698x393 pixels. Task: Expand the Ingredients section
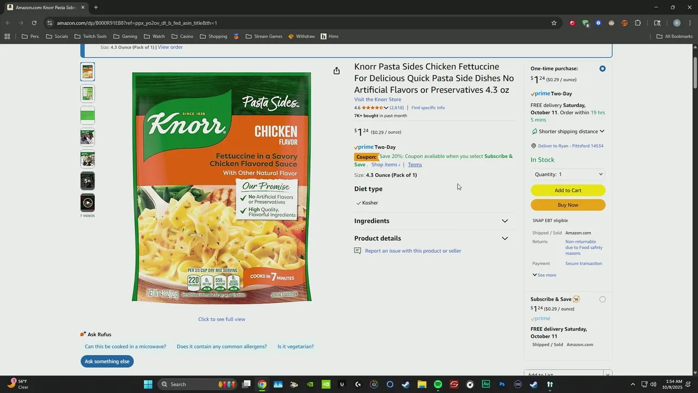tap(431, 221)
